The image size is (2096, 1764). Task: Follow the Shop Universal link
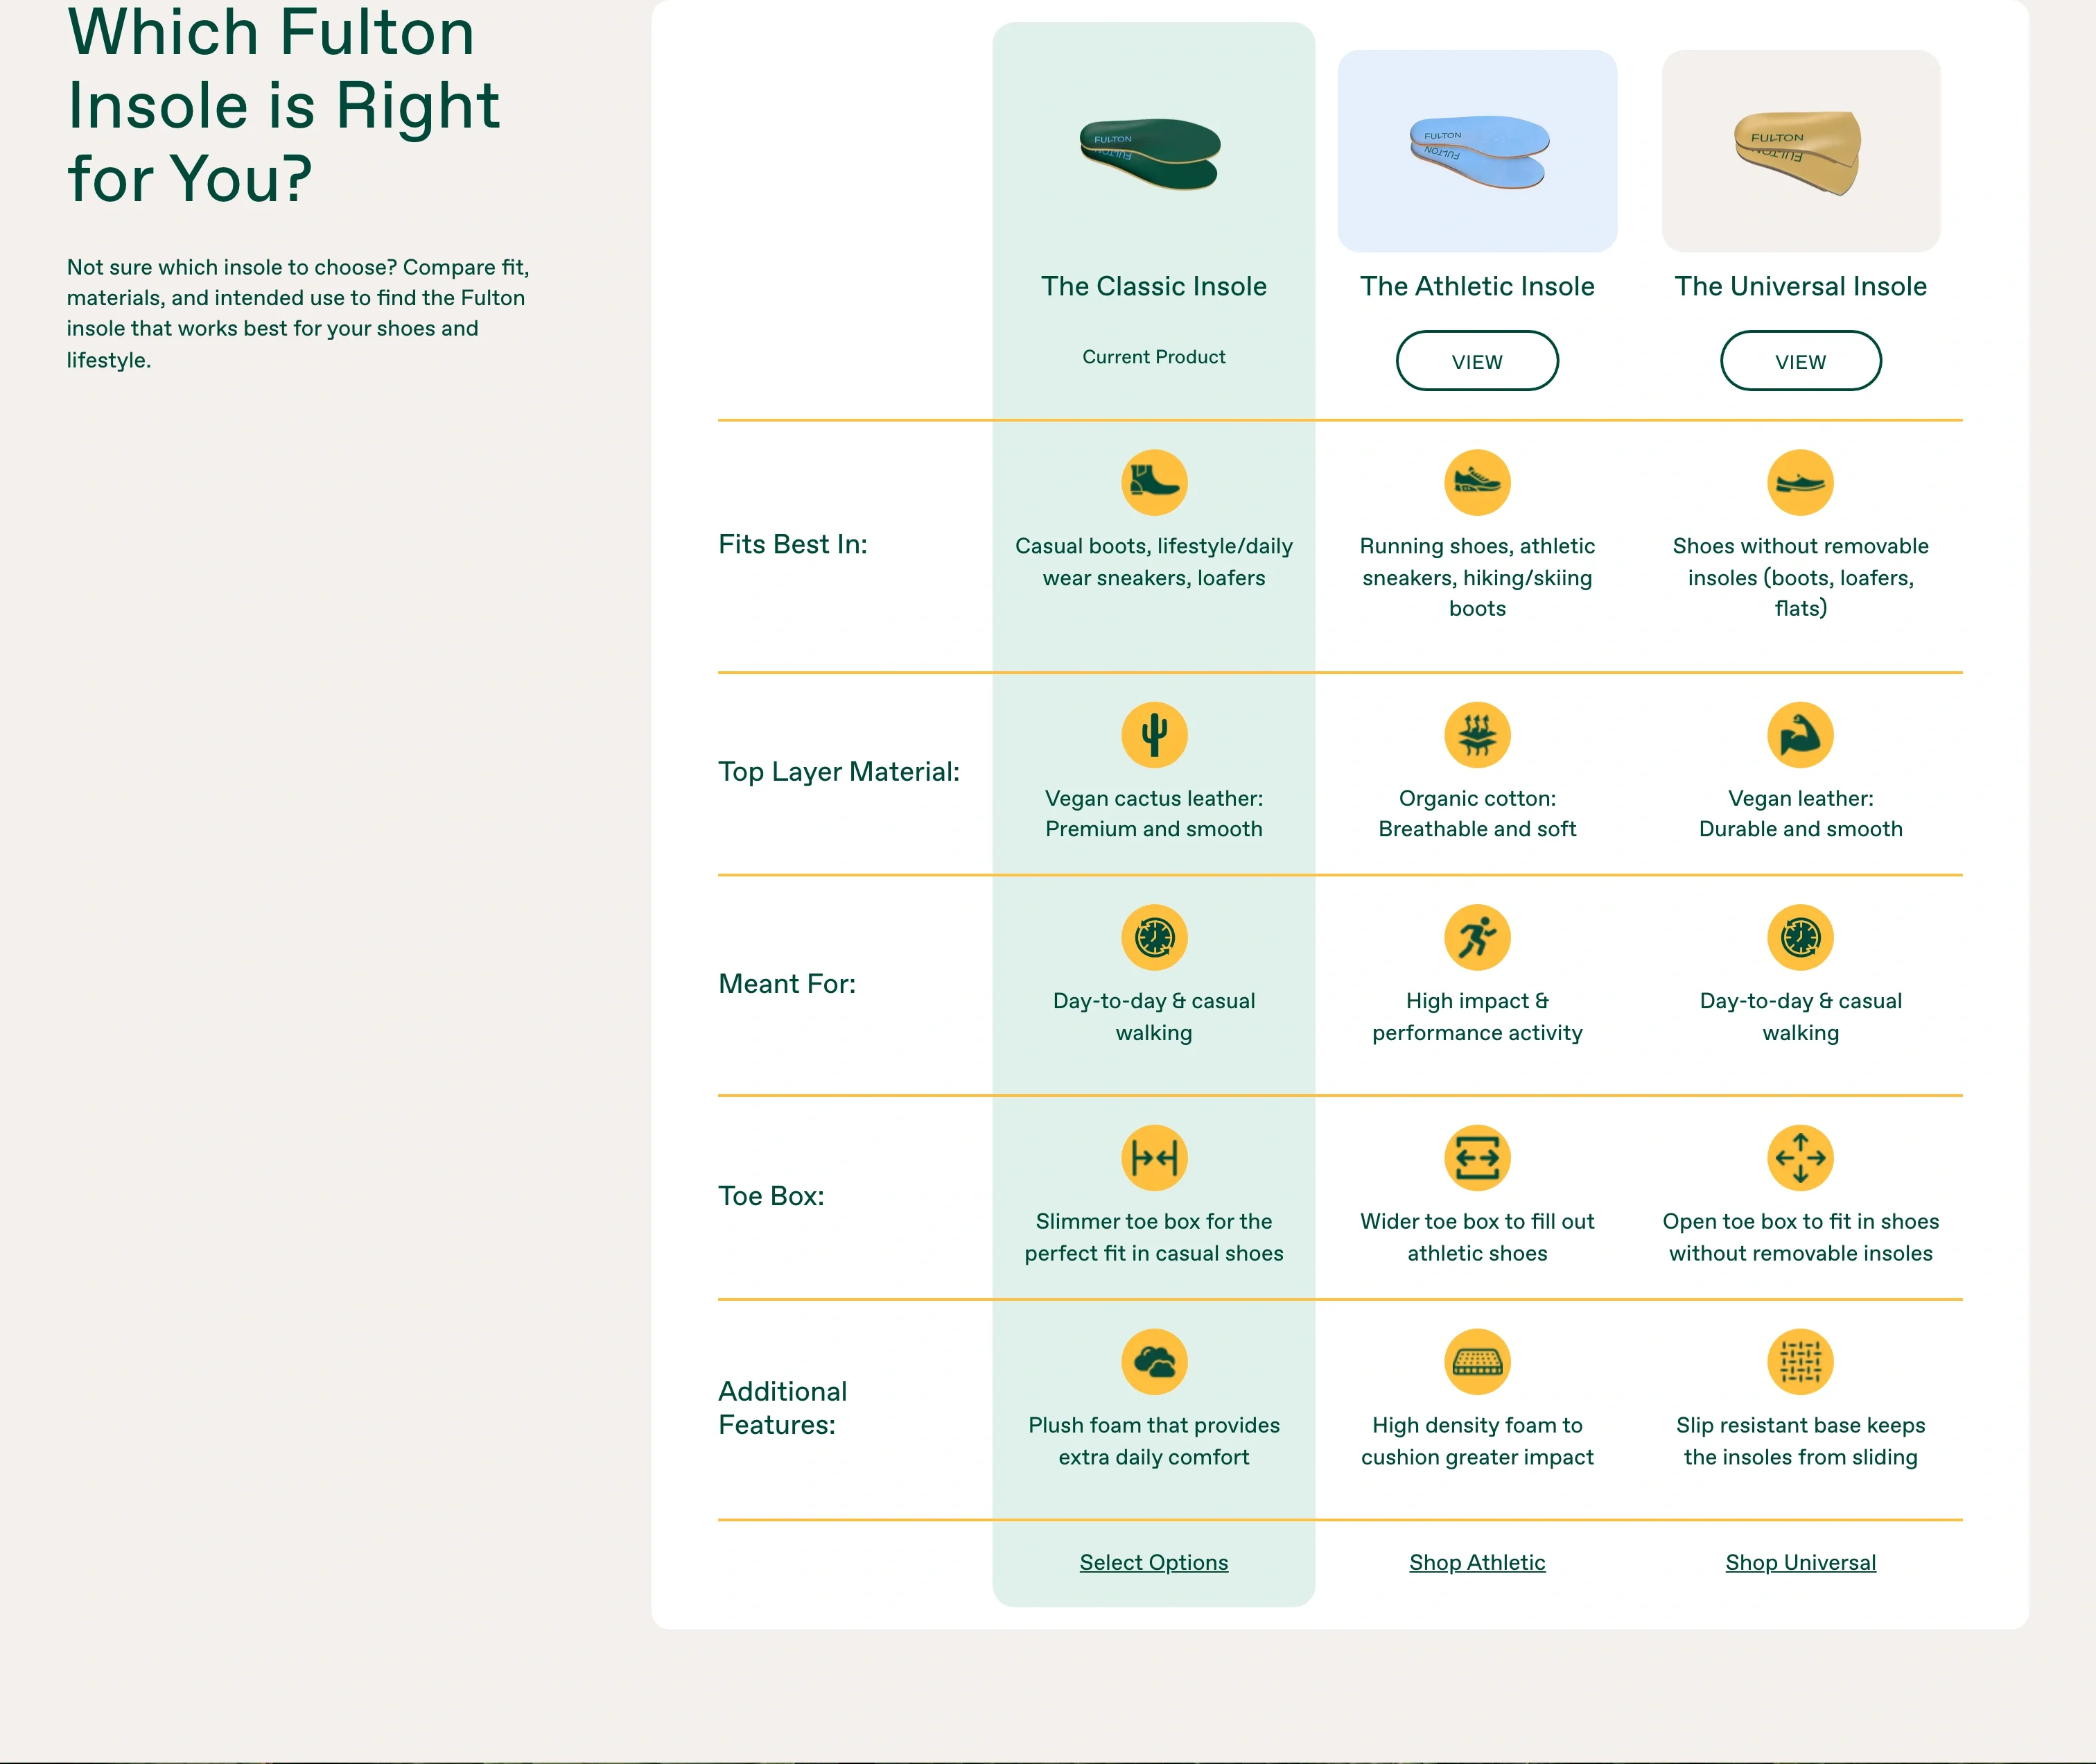(1799, 1562)
